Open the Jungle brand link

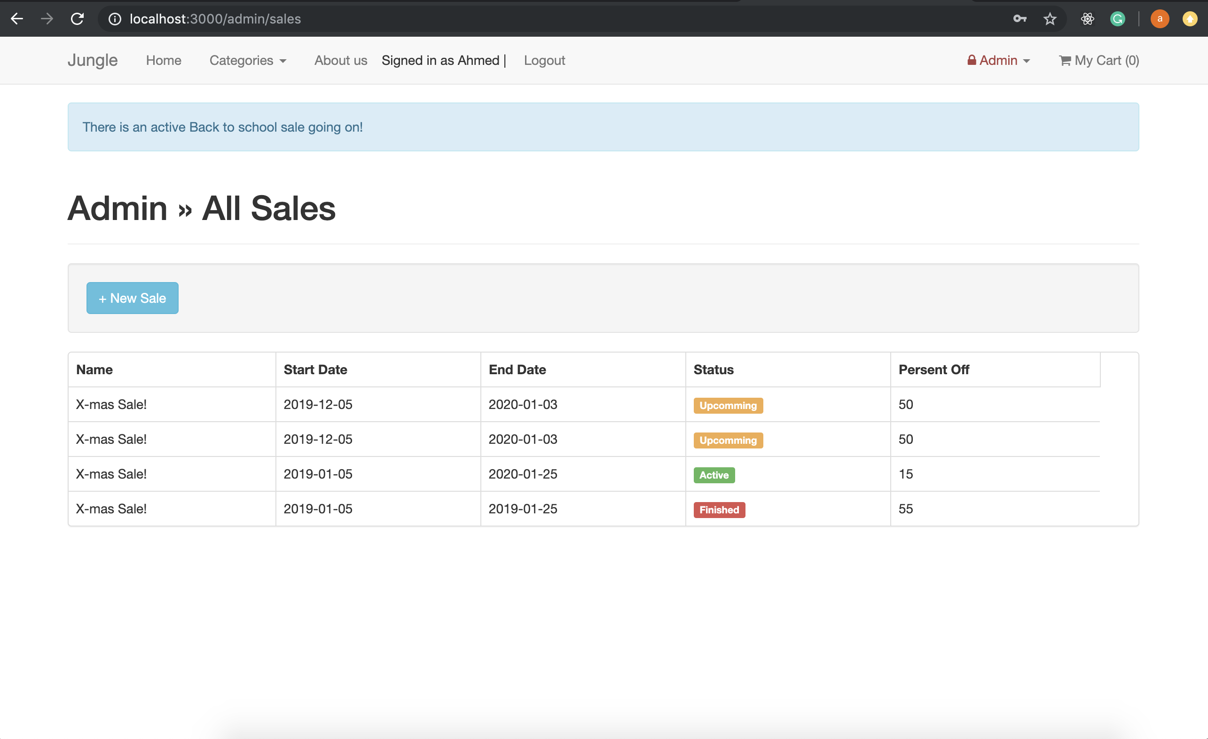[93, 60]
